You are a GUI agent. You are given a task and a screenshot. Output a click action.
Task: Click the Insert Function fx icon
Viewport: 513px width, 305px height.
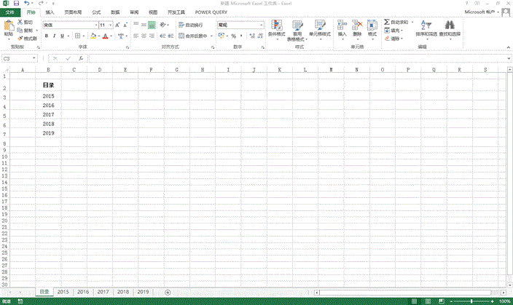click(81, 58)
